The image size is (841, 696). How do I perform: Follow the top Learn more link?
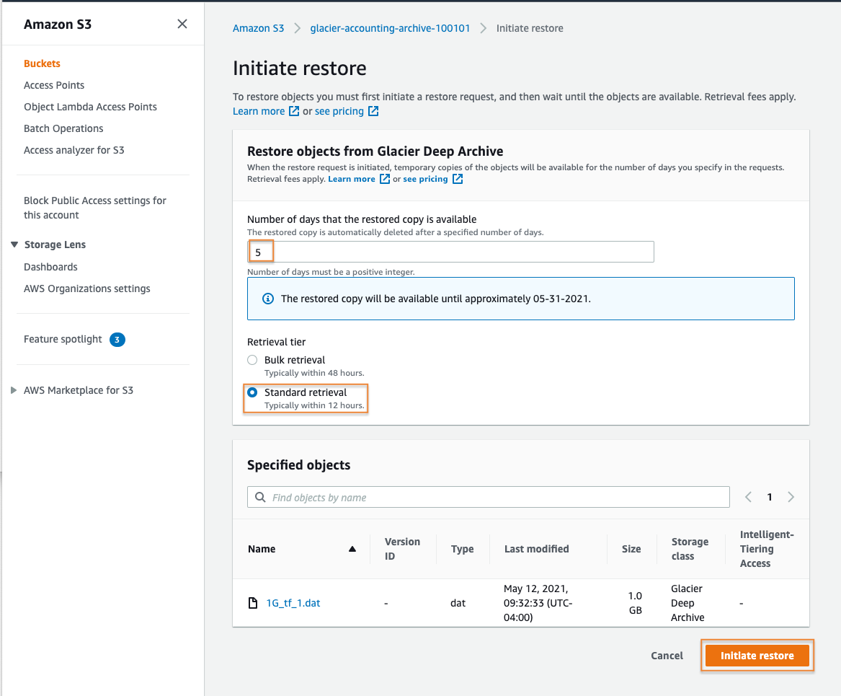(x=259, y=111)
